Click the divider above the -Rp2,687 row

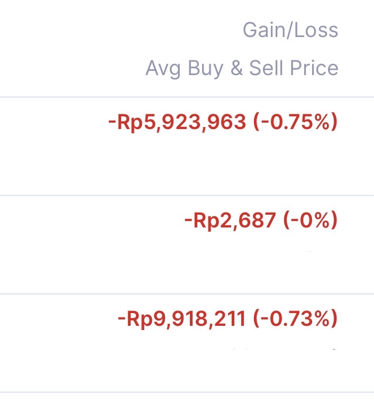click(187, 195)
